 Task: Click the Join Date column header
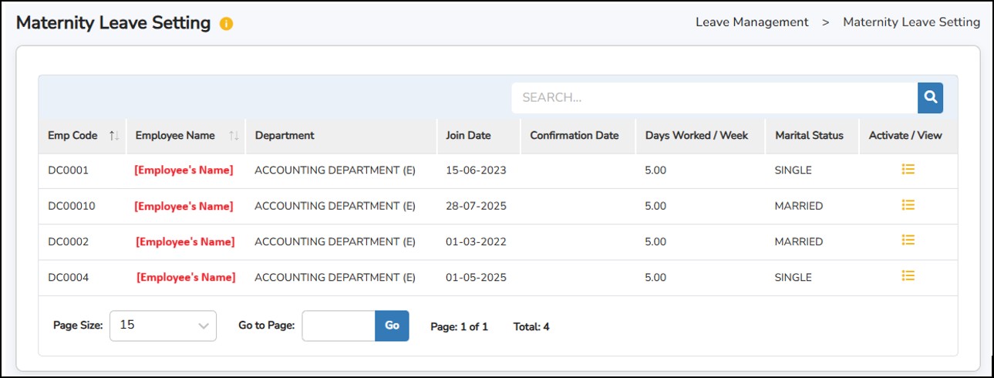468,136
